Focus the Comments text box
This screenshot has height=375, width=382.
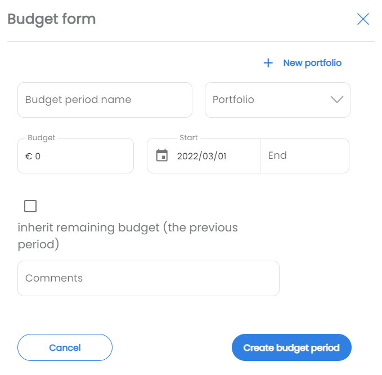149,279
